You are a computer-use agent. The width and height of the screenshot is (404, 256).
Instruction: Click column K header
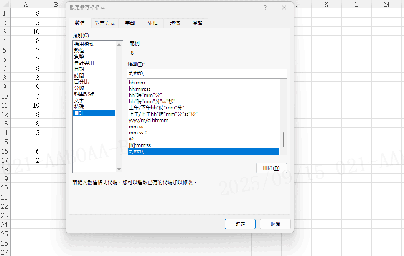tap(326, 4)
